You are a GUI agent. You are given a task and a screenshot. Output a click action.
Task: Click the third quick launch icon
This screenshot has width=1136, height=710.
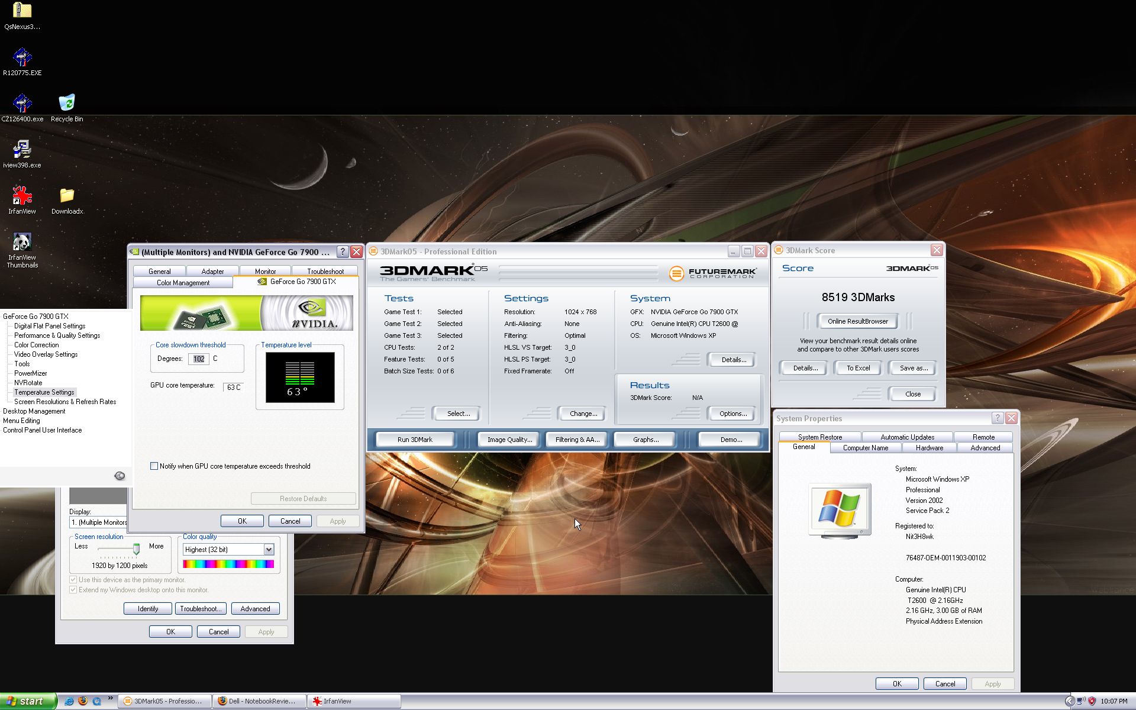tap(96, 701)
